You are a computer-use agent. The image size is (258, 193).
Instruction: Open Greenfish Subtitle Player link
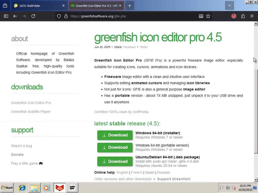[31, 112]
